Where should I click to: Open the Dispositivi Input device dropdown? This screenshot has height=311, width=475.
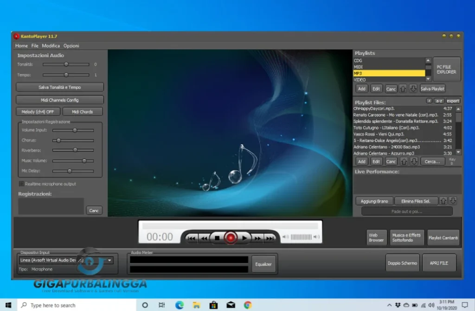click(110, 260)
